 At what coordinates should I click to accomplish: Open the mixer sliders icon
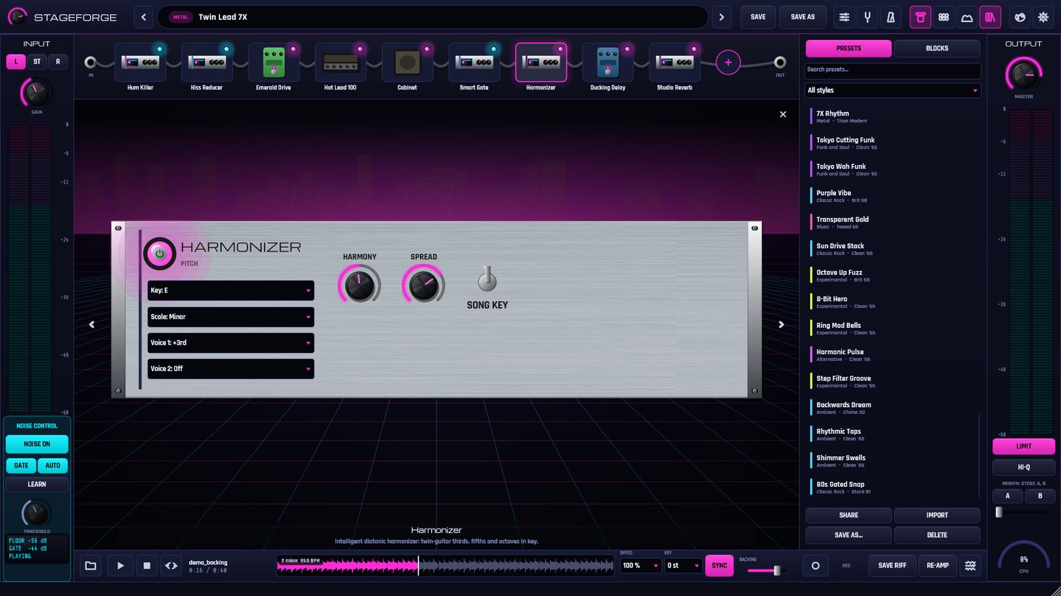(x=844, y=17)
